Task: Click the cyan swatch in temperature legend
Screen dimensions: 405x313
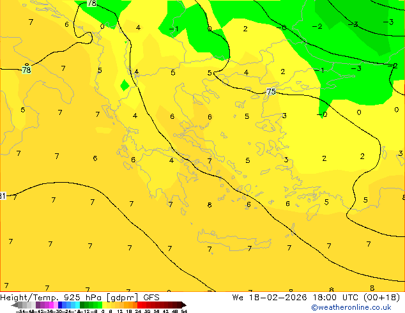Action: click(x=77, y=305)
